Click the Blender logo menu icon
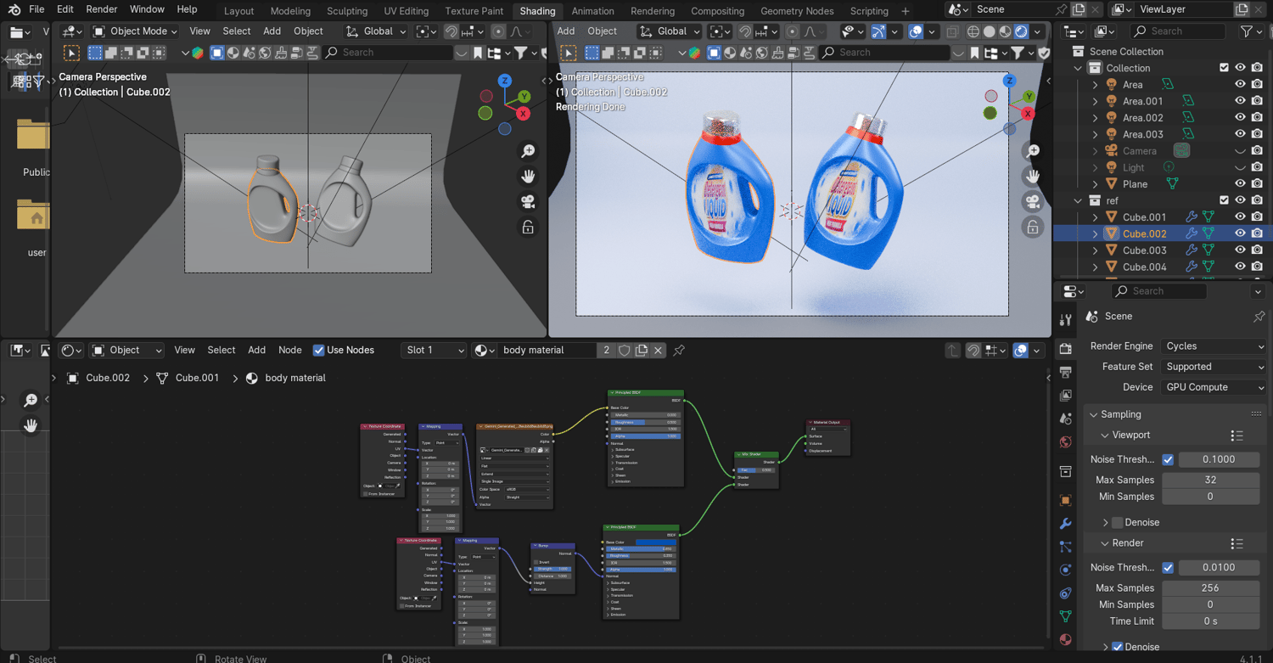 pyautogui.click(x=13, y=10)
